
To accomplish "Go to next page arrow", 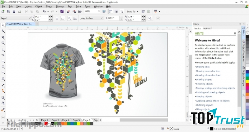I will tap(30, 120).
